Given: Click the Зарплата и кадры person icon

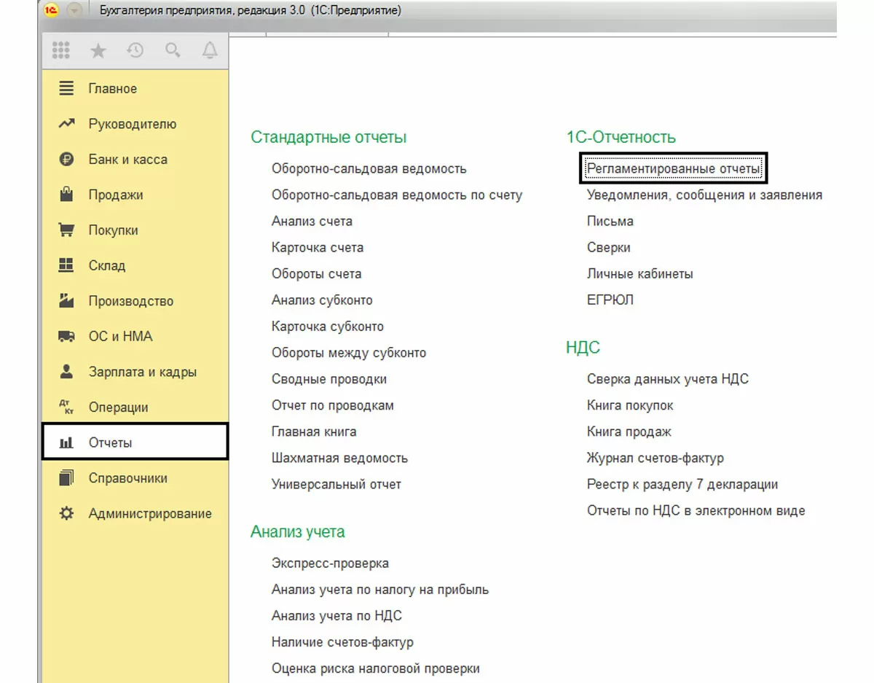Looking at the screenshot, I should pyautogui.click(x=66, y=371).
